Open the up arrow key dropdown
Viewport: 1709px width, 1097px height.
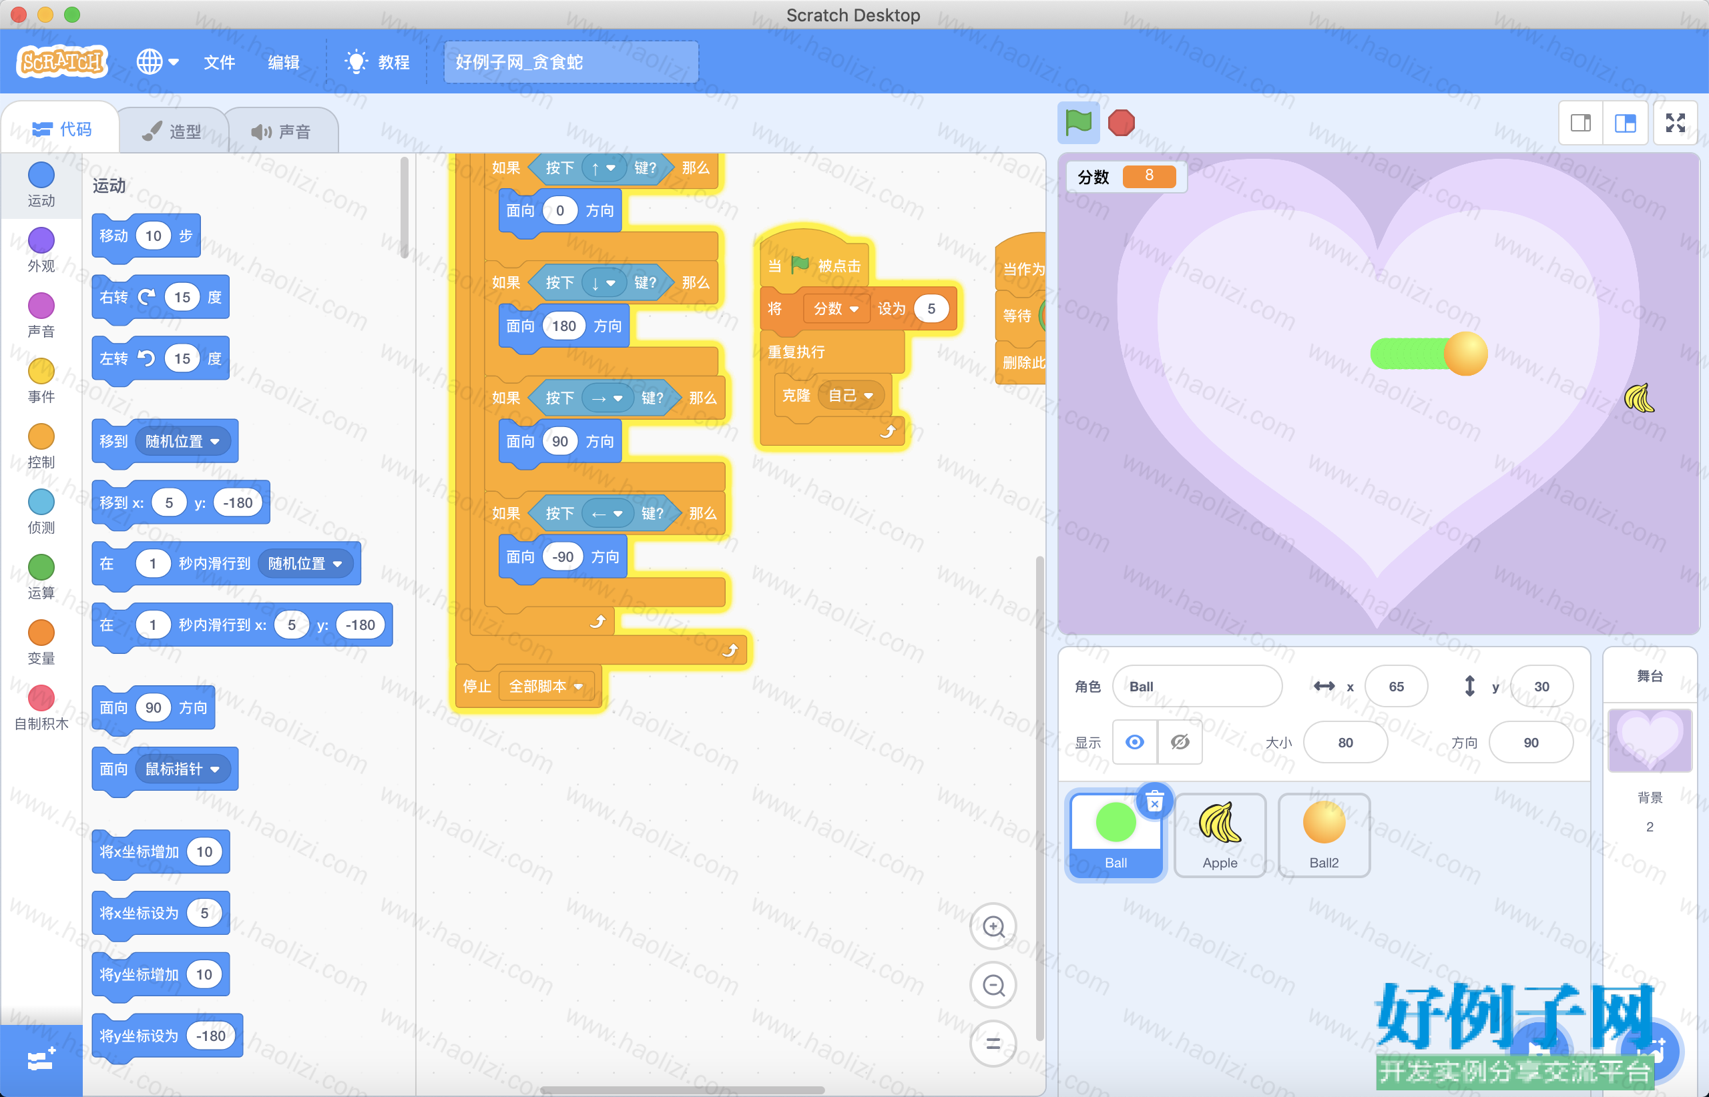(x=603, y=168)
